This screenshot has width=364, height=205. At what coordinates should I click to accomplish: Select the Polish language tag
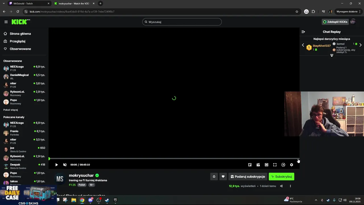pos(82,185)
